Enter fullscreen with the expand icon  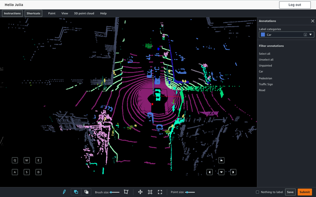coord(160,192)
